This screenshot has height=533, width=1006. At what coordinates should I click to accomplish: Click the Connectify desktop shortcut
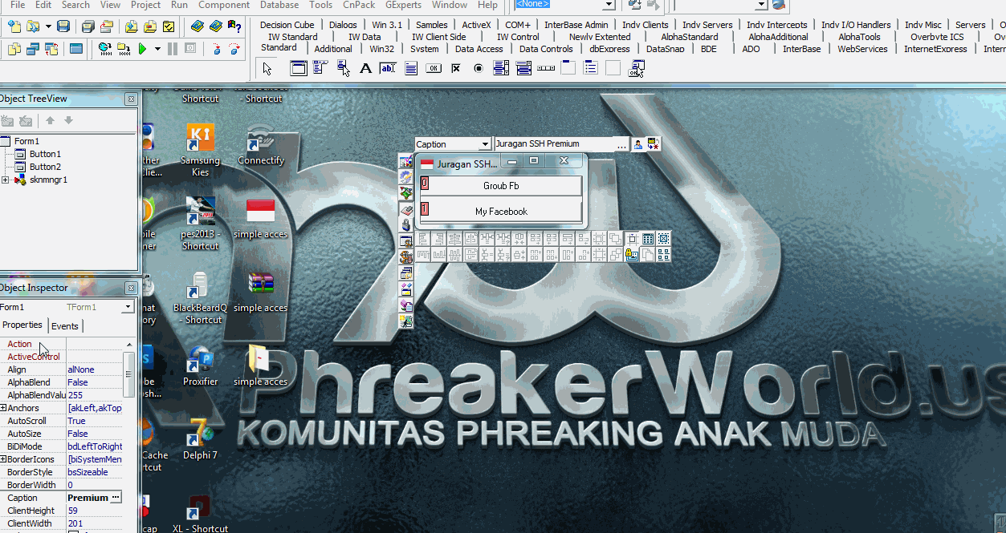(x=261, y=147)
